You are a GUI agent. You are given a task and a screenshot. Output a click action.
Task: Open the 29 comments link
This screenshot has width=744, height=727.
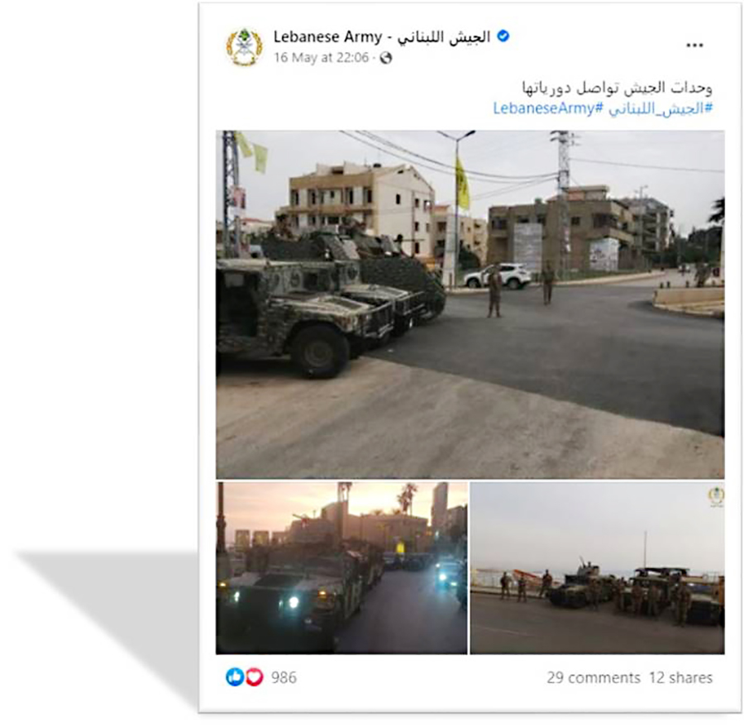(x=593, y=677)
